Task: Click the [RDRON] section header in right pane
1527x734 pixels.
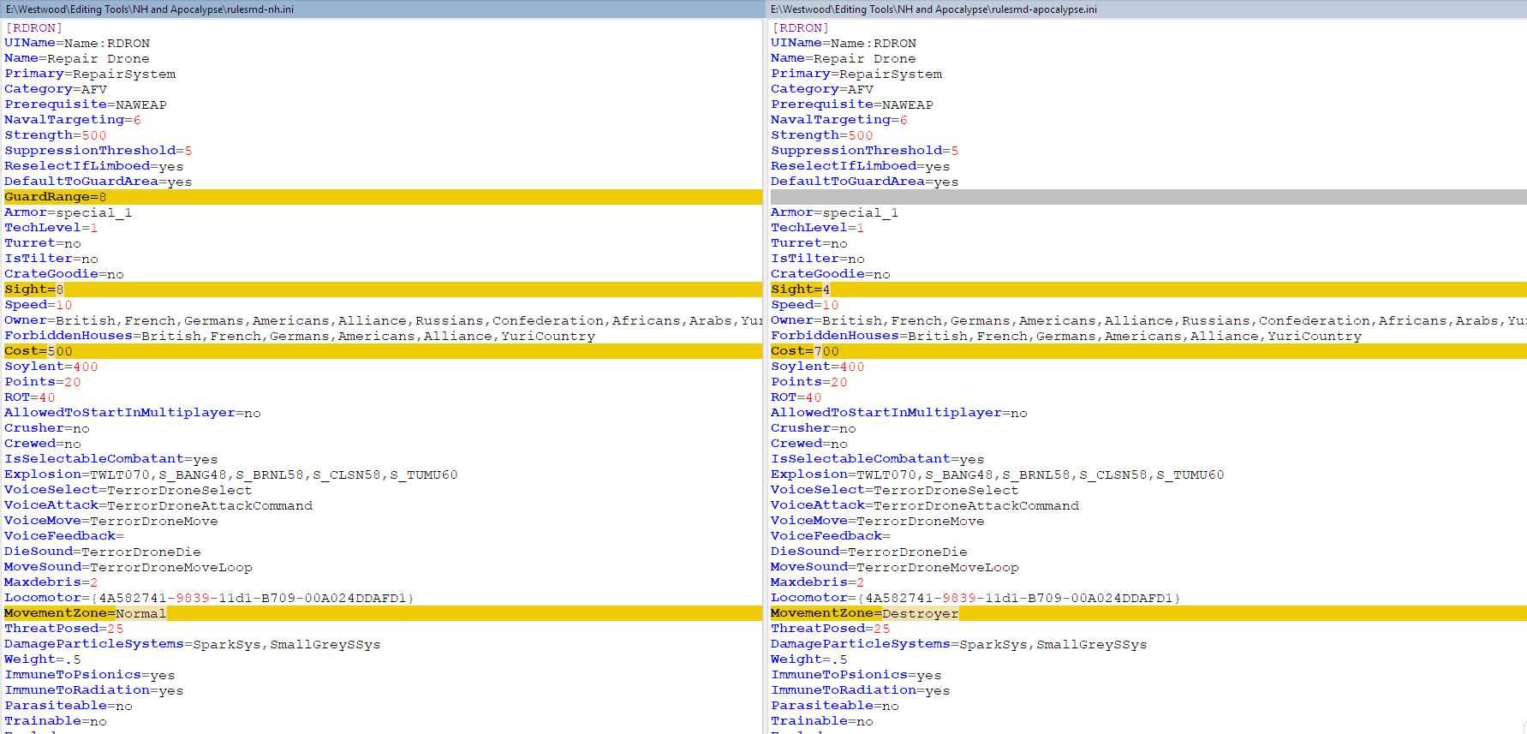Action: (800, 28)
